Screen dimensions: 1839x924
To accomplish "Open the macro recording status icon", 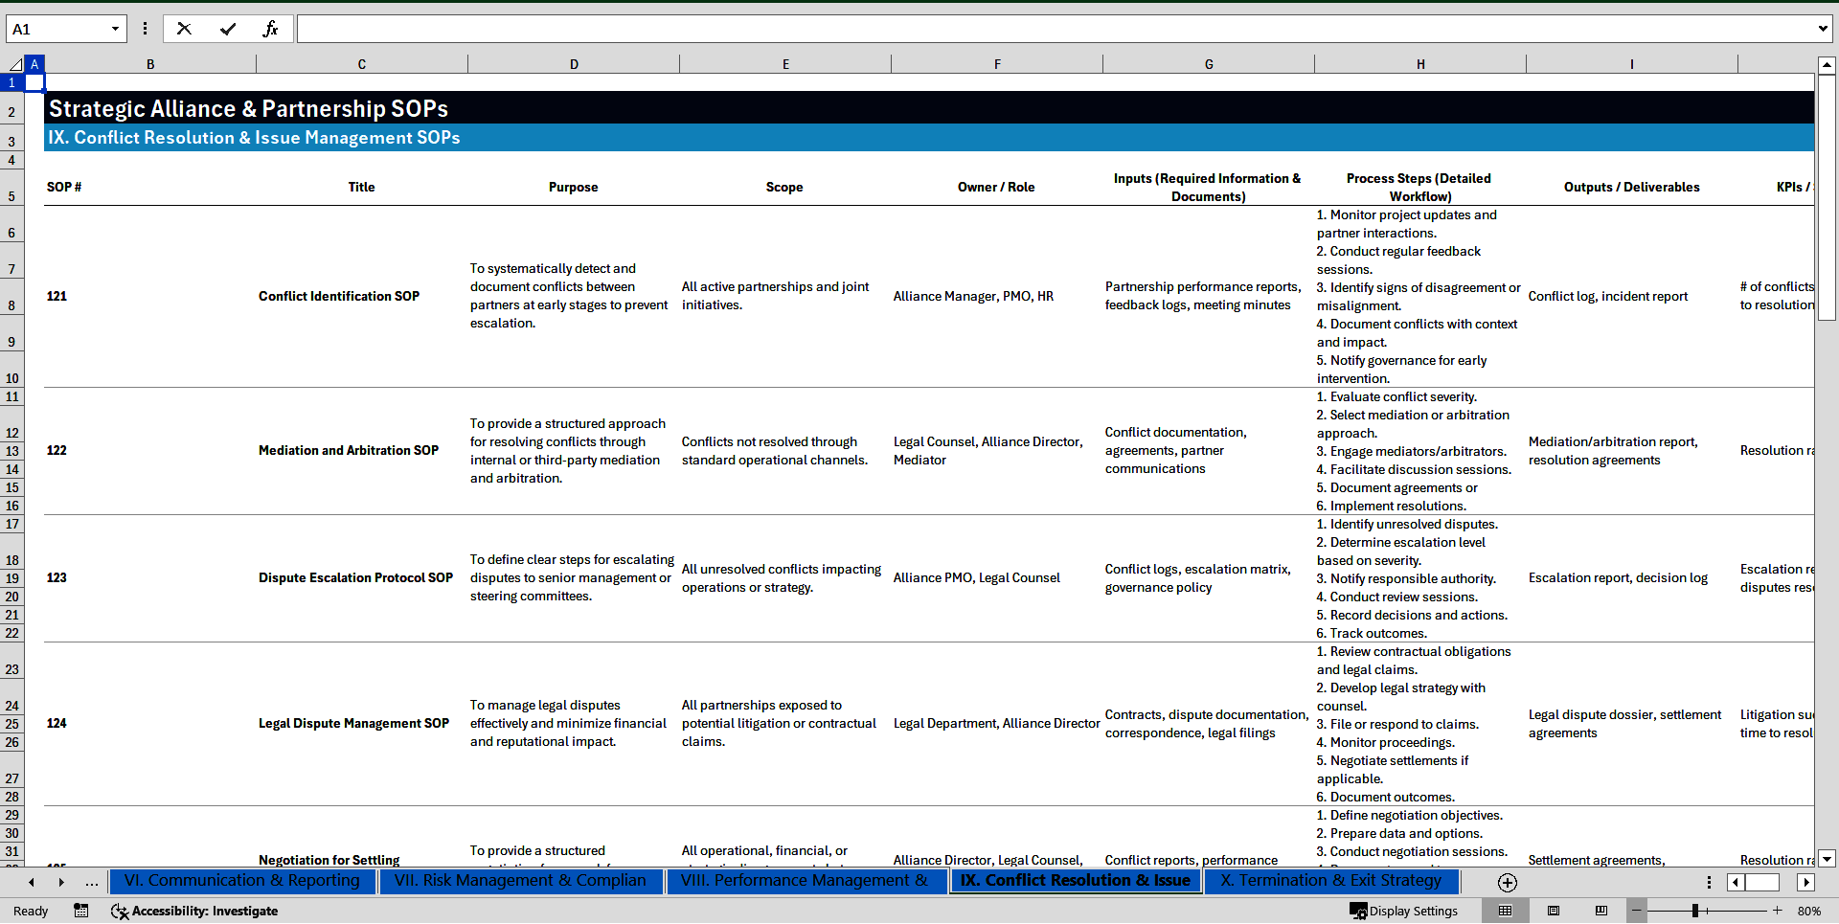I will click(81, 911).
